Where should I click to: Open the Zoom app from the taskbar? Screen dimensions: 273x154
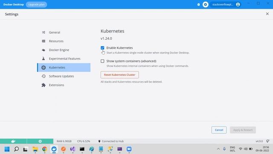129,149
